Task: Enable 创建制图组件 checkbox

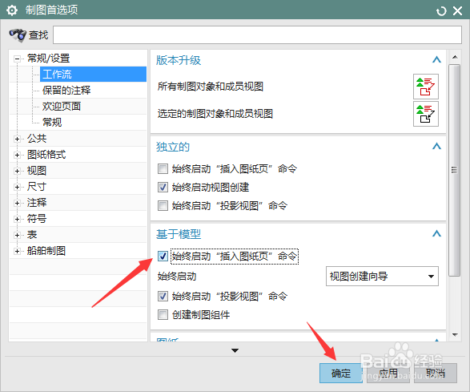Action: point(163,315)
